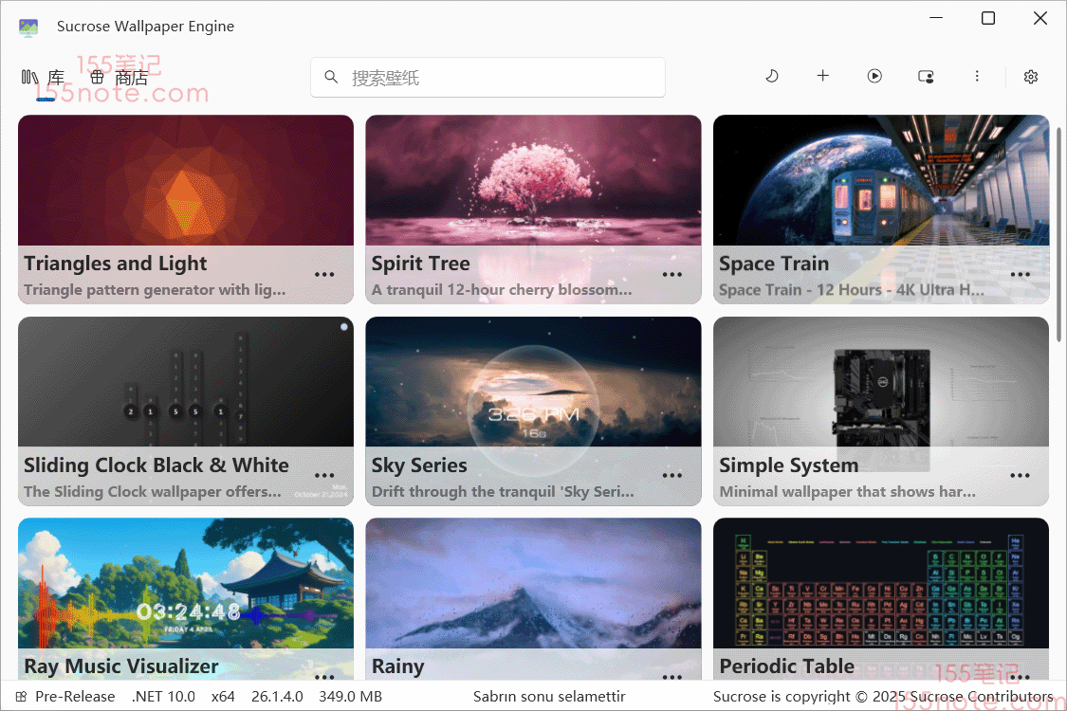Open settings with the gear icon

1031,77
